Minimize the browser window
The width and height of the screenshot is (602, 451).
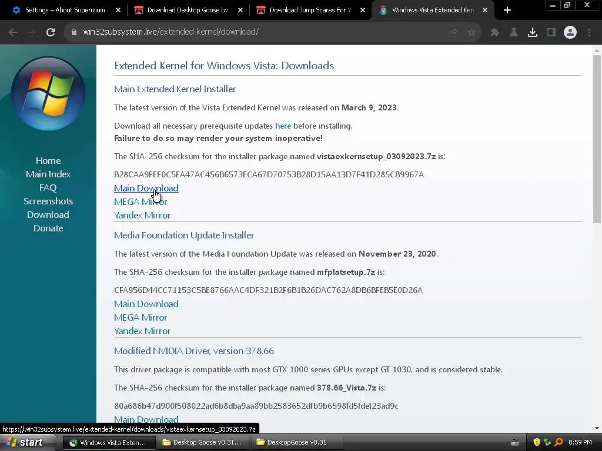tap(553, 5)
